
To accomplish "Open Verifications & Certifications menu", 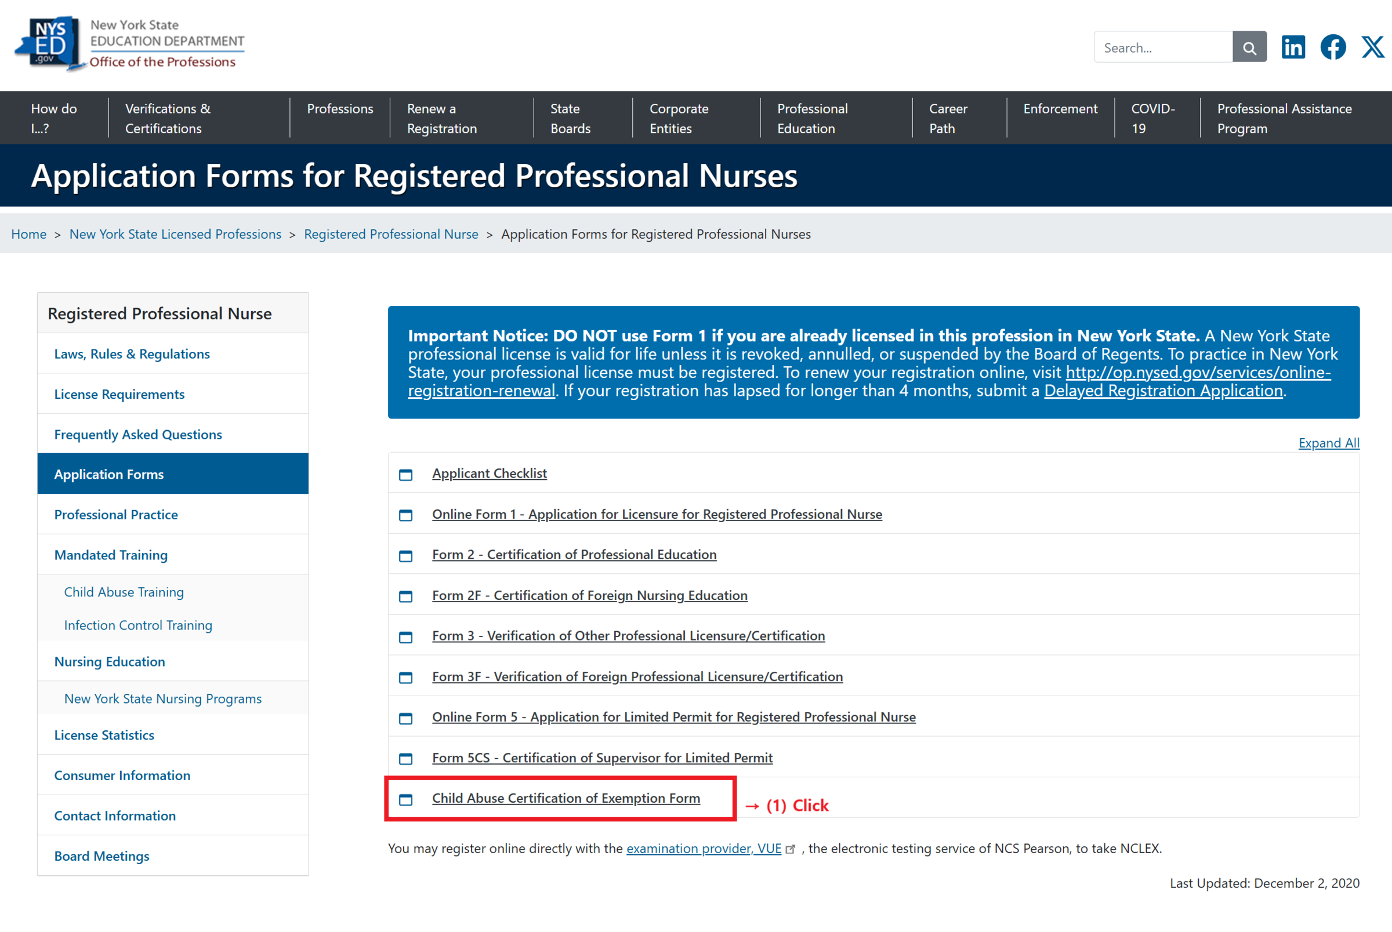I will point(168,118).
